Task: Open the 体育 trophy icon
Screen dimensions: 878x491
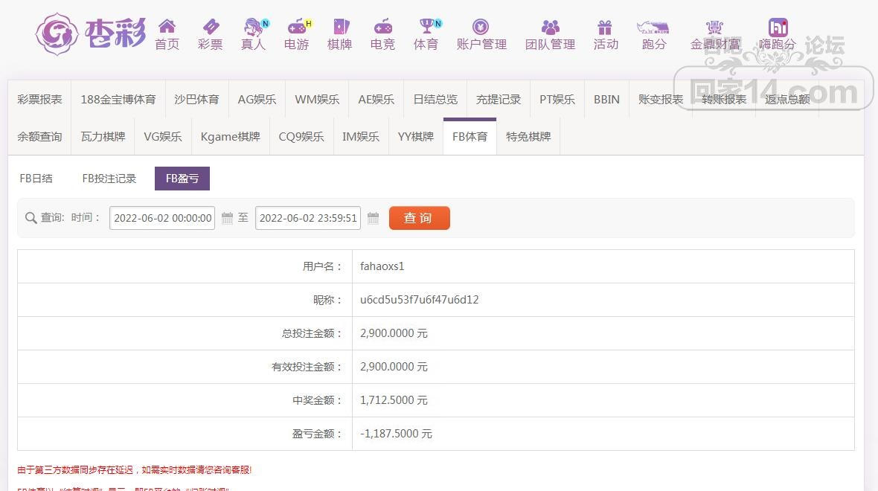Action: coord(426,28)
